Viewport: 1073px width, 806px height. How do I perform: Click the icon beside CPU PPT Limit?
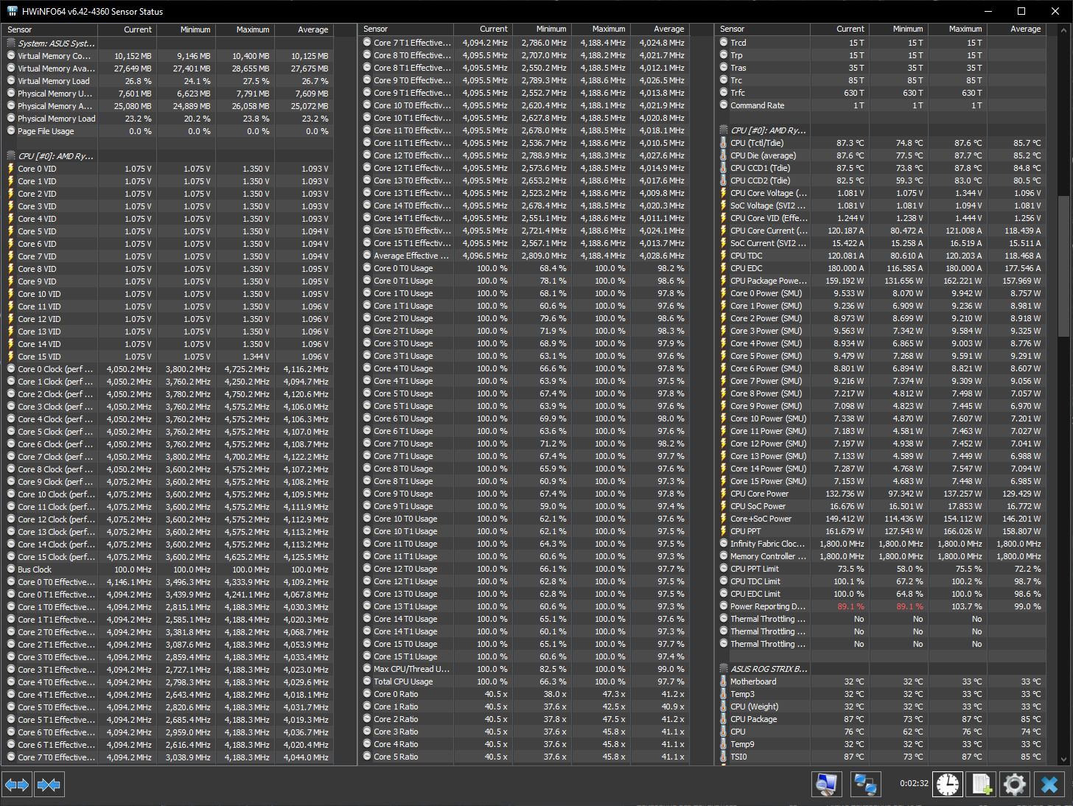click(x=724, y=569)
